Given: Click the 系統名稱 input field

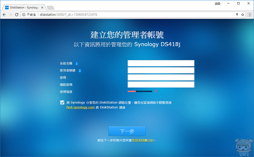Looking at the screenshot, I should point(161,63).
